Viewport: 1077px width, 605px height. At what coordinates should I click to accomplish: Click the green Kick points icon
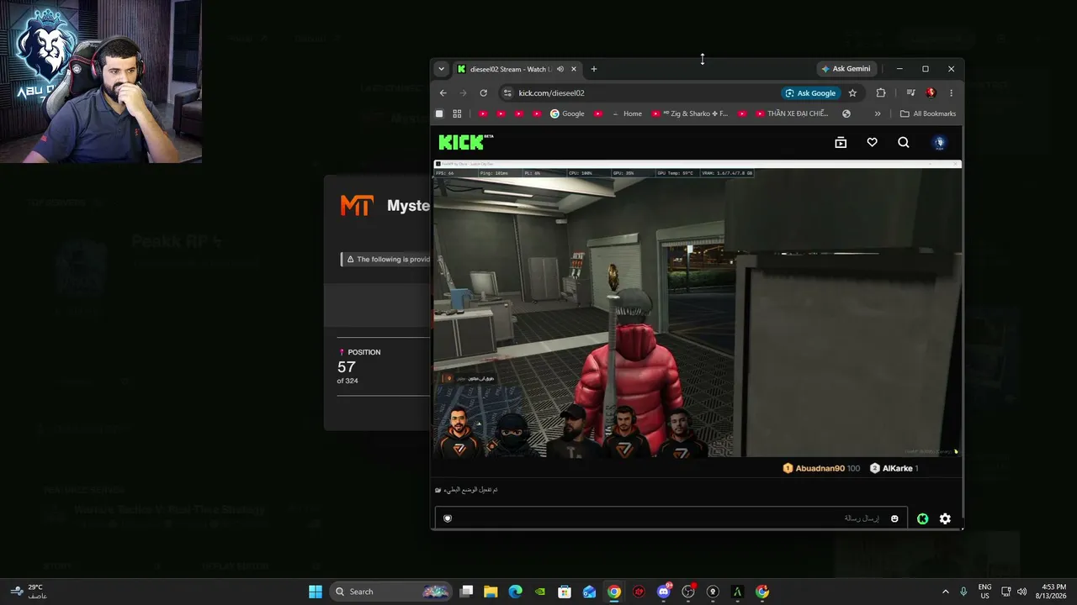923,518
